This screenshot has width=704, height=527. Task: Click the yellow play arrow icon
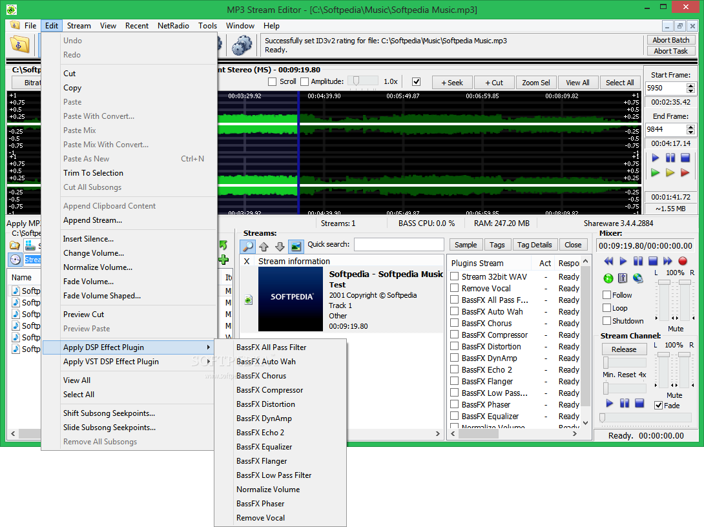[670, 172]
